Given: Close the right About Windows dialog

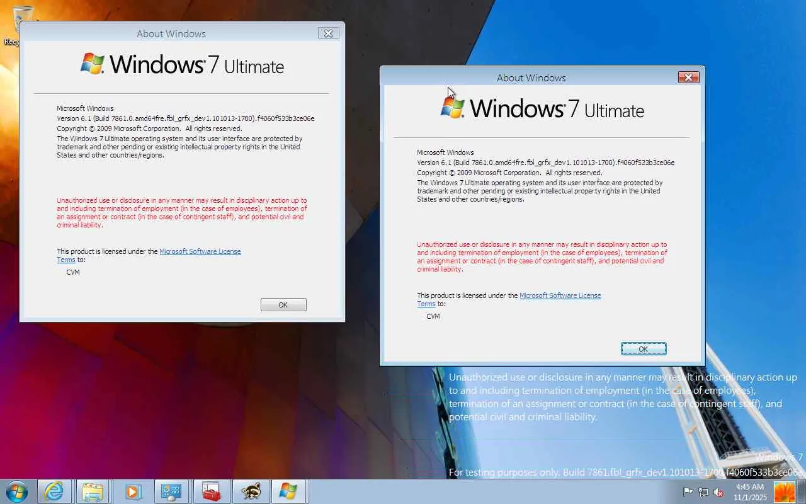Looking at the screenshot, I should [x=688, y=77].
